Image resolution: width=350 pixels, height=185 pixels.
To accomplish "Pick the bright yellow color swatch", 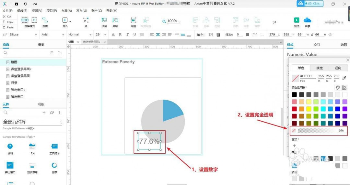I will point(309,109).
